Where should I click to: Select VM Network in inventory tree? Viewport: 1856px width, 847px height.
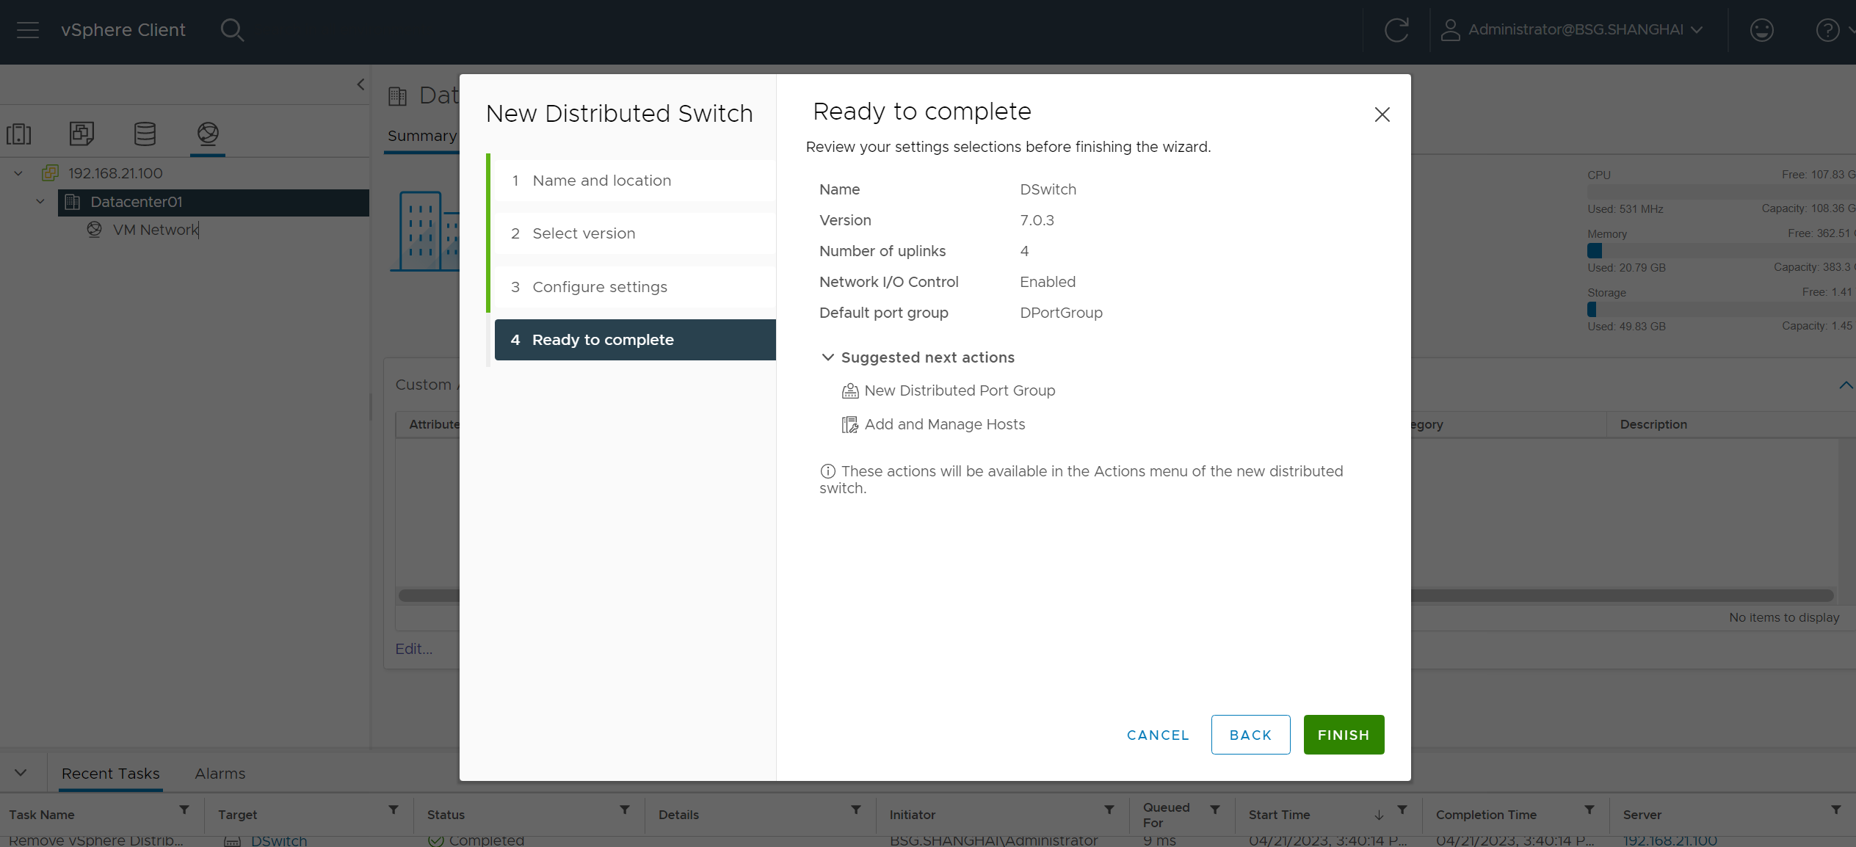click(x=155, y=230)
